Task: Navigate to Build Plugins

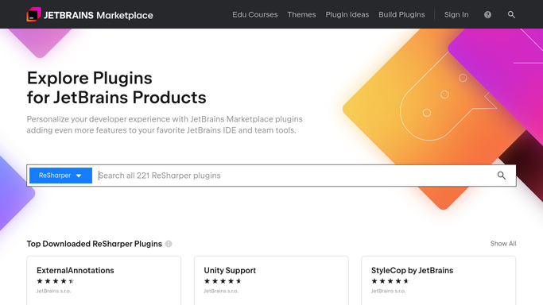Action: click(x=401, y=15)
